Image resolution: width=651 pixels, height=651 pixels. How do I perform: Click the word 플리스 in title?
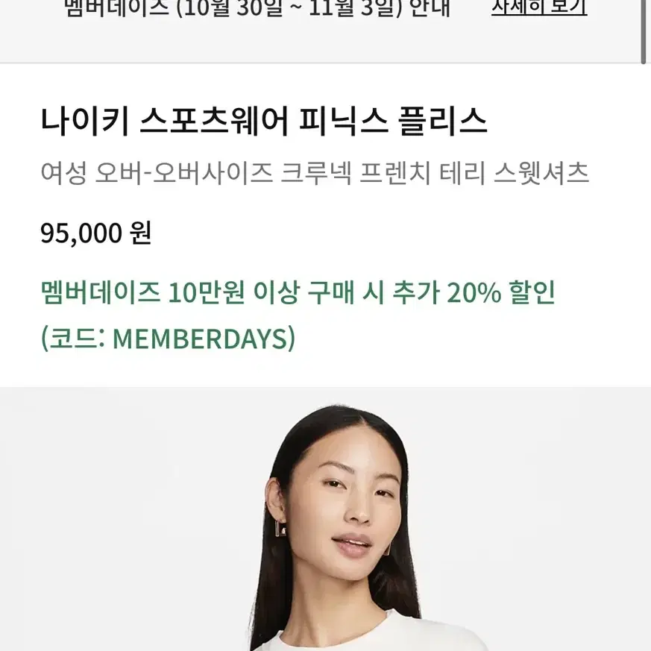(443, 122)
